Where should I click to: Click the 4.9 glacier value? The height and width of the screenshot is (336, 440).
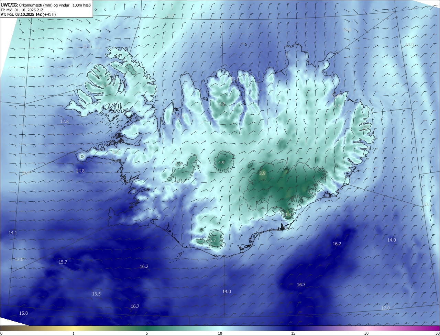pos(221,163)
